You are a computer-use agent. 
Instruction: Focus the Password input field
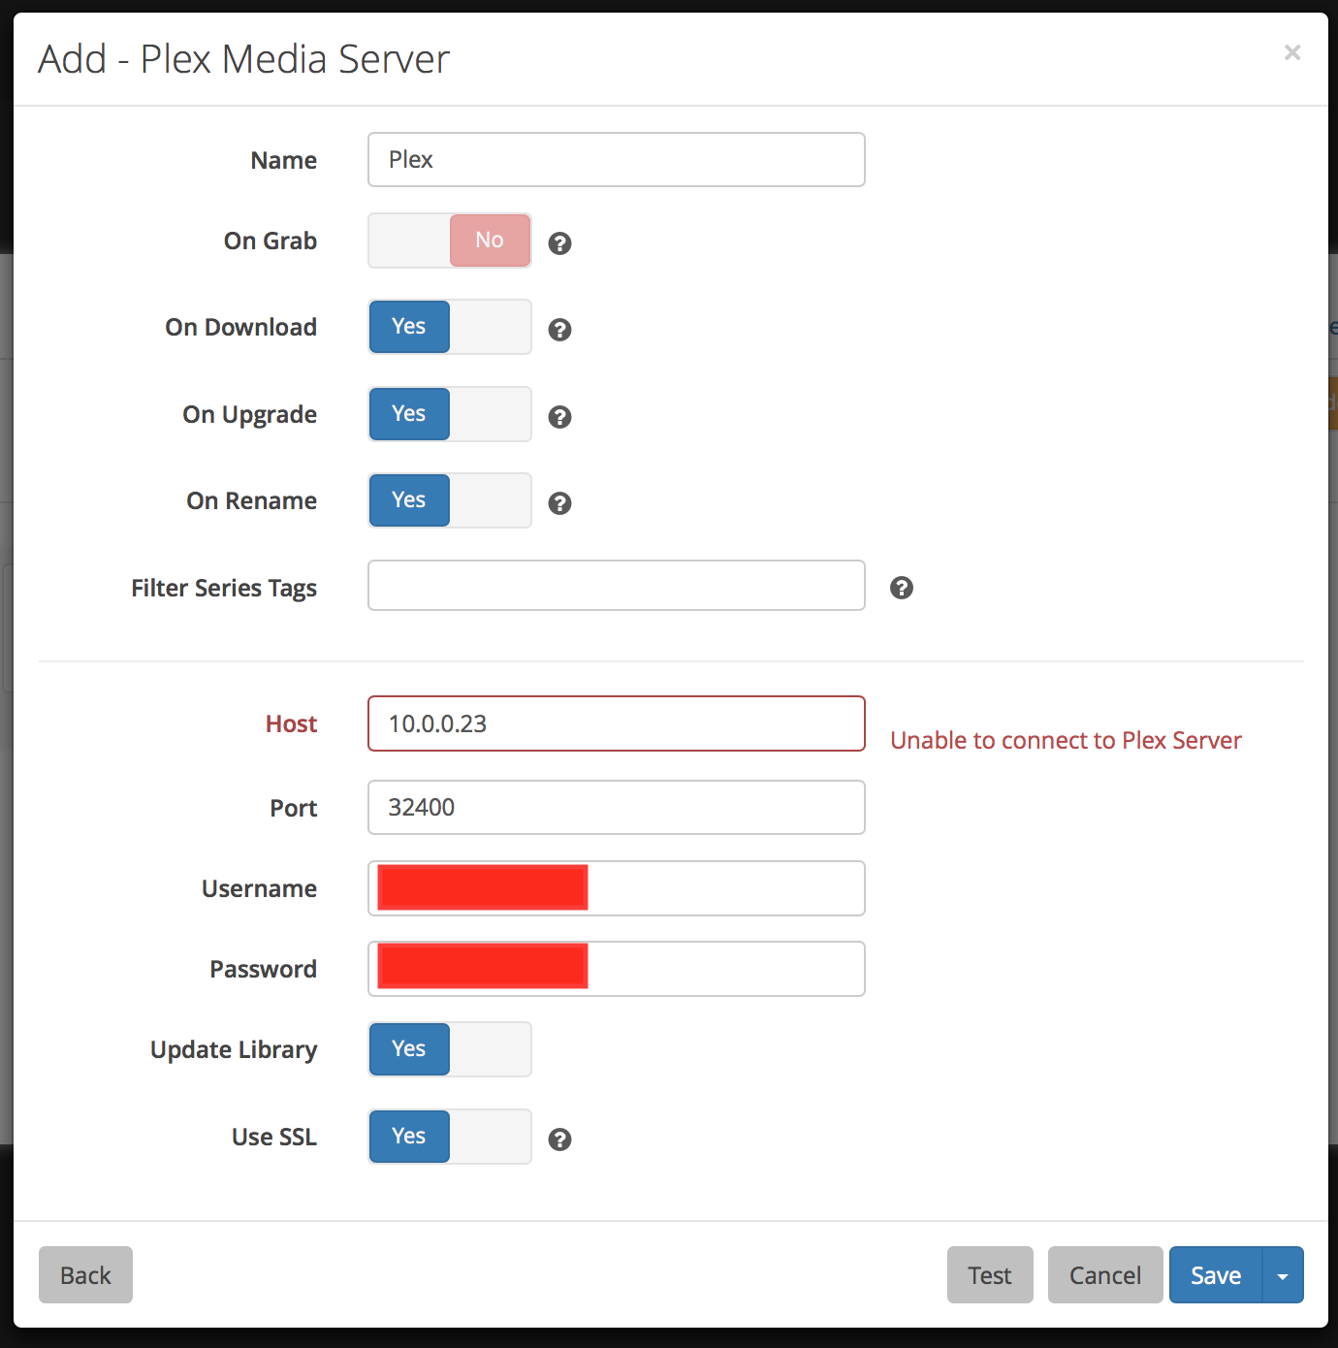pyautogui.click(x=617, y=969)
